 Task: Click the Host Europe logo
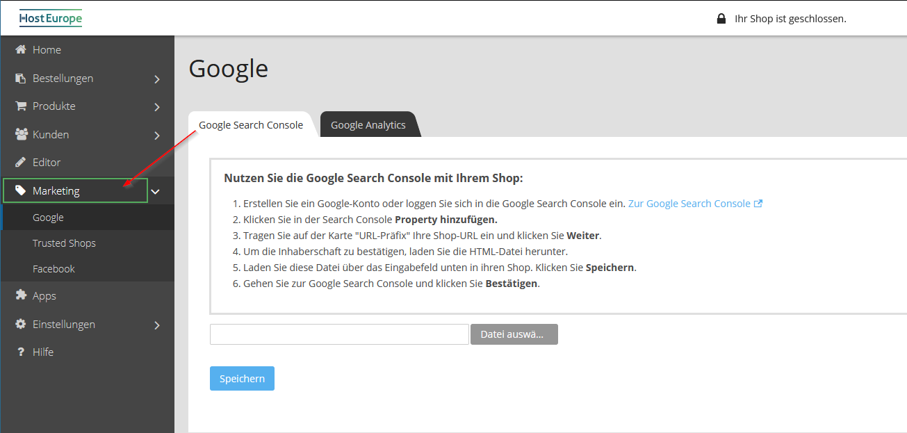pyautogui.click(x=51, y=18)
